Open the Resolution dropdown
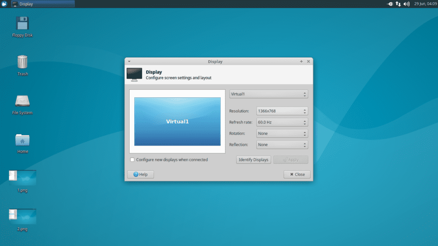This screenshot has width=438, height=246. pos(282,111)
